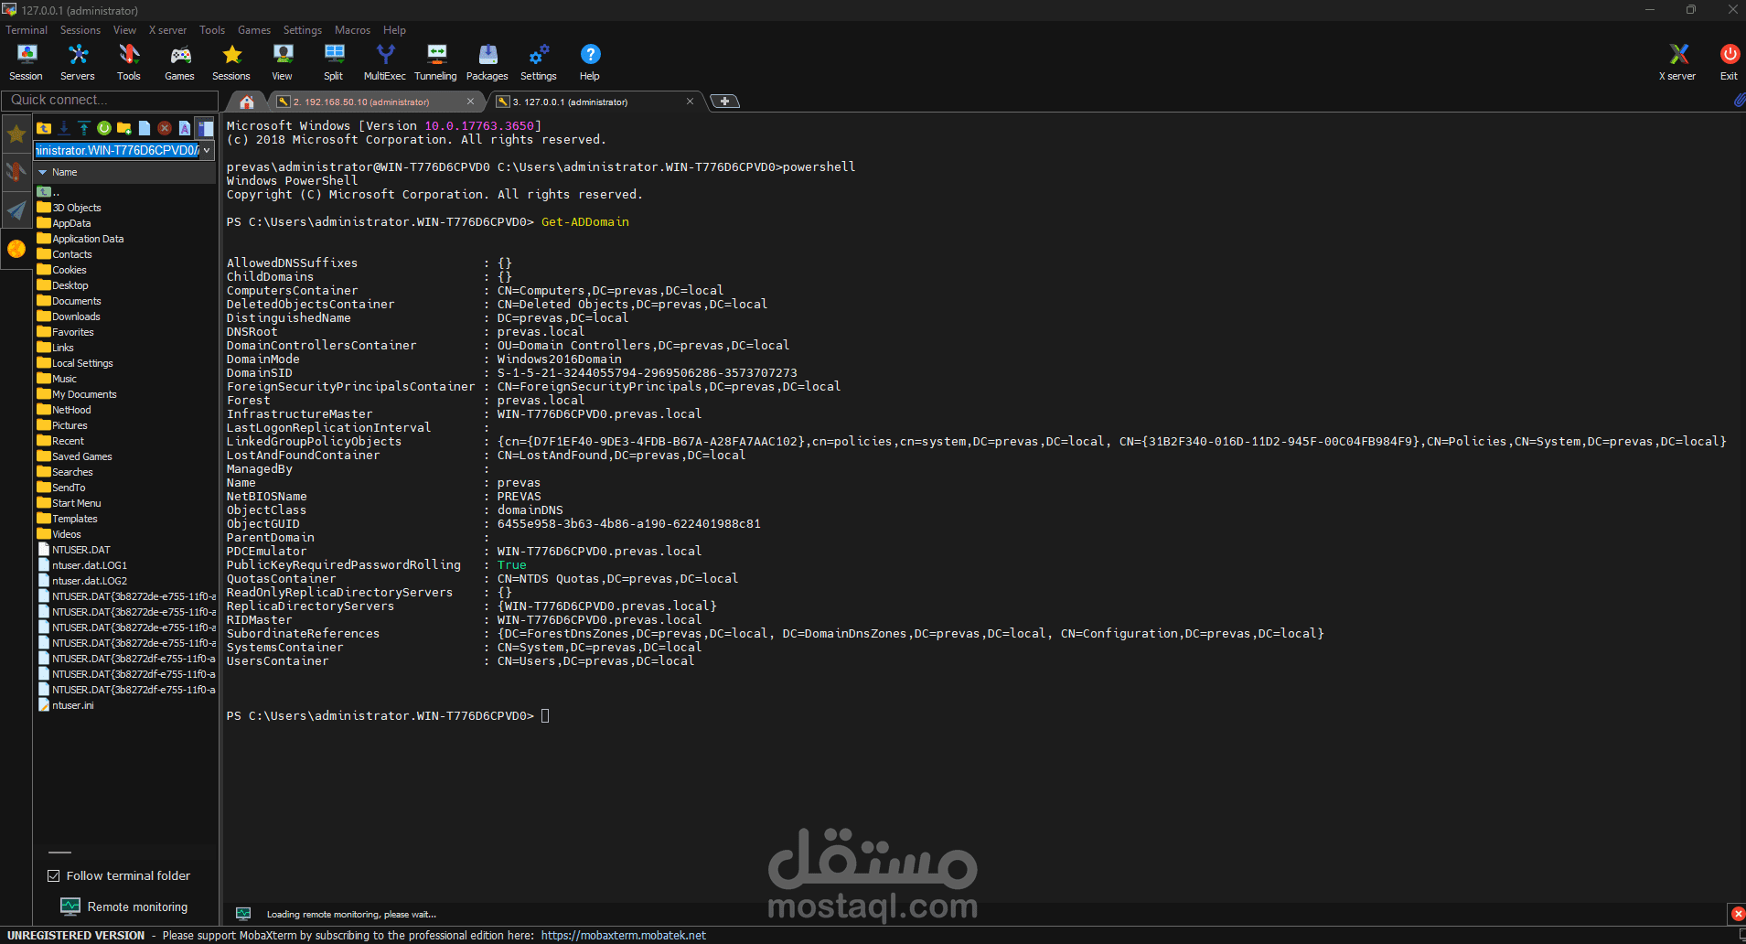
Task: Open the Settings gears toolbar icon
Action: (x=539, y=62)
